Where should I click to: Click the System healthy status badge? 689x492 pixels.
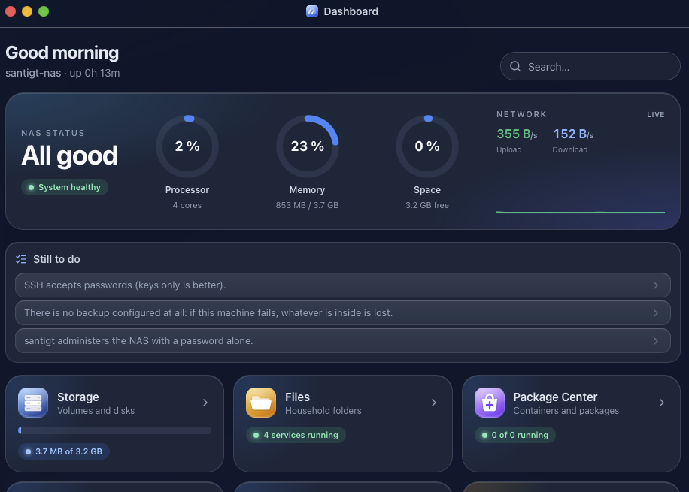tap(65, 187)
